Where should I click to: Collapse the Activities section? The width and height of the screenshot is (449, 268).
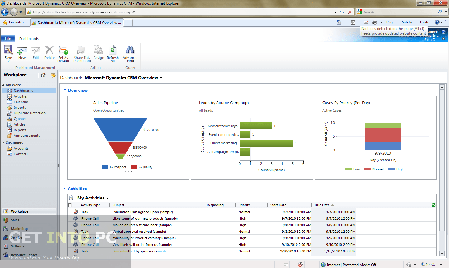pyautogui.click(x=65, y=189)
